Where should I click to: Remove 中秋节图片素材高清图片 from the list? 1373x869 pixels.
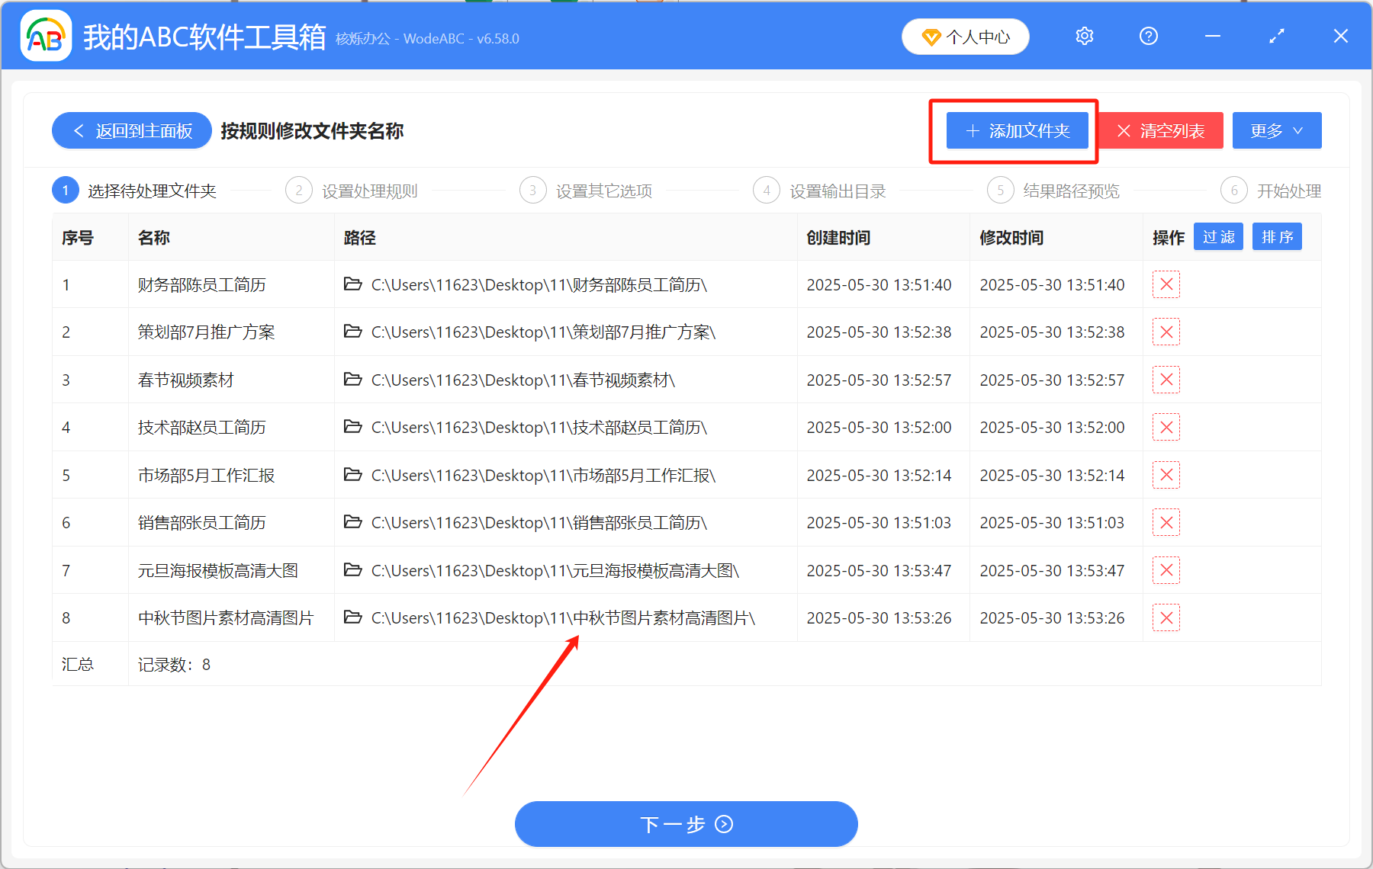coord(1166,617)
